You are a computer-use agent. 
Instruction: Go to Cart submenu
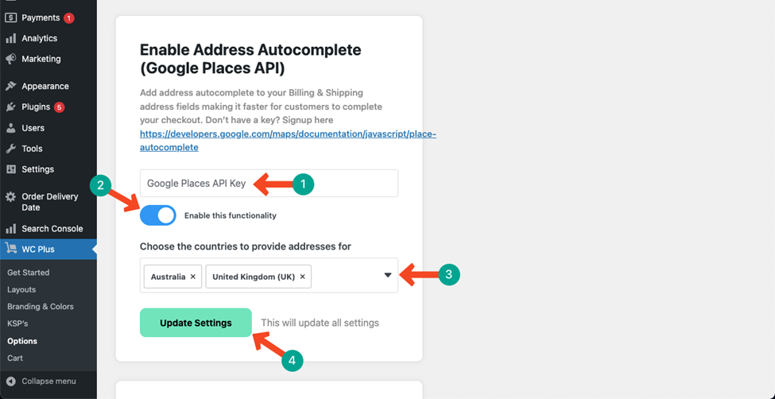(15, 358)
